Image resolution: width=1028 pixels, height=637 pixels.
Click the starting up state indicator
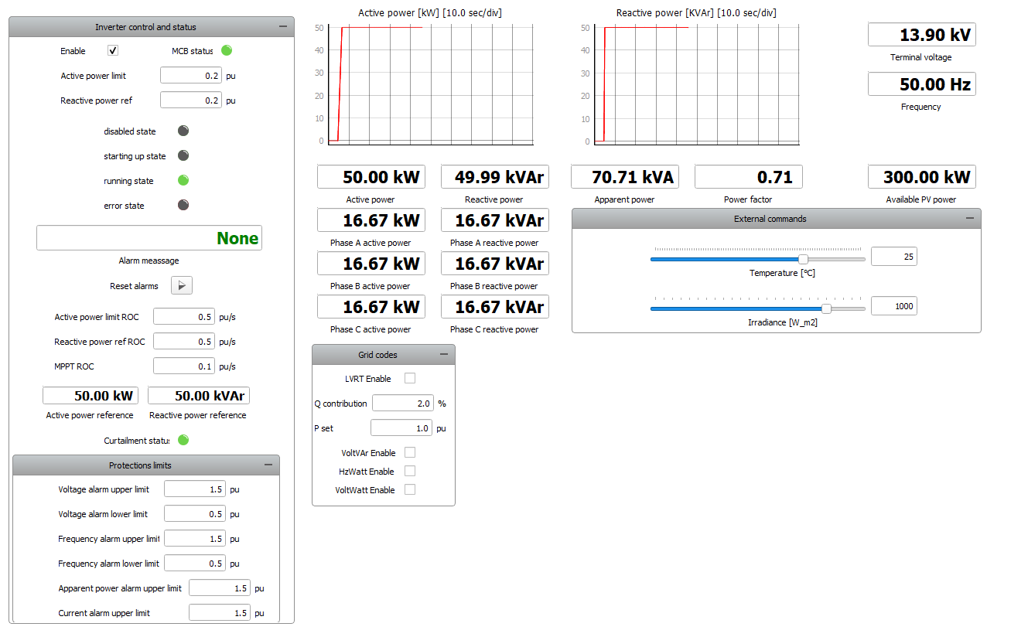[183, 156]
